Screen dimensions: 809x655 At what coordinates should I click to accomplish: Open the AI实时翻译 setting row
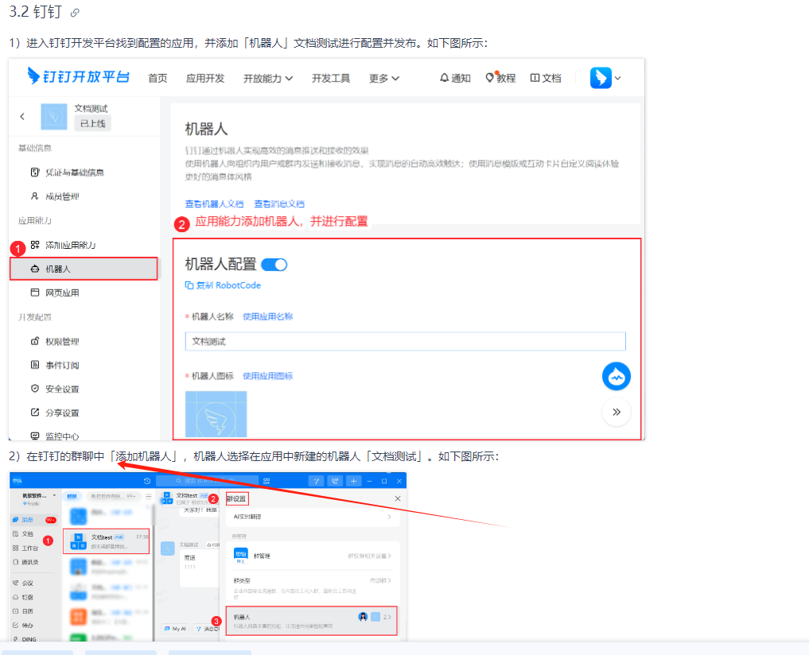pos(312,517)
